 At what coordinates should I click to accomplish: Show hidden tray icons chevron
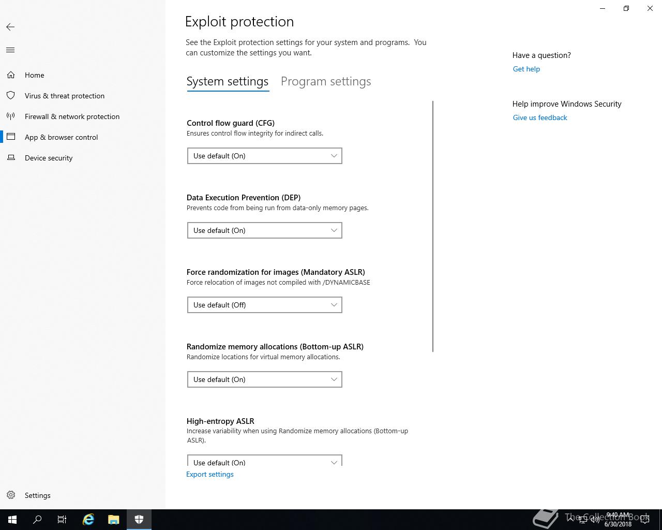(570, 520)
